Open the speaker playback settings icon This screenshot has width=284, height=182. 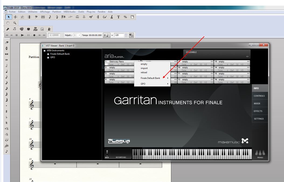tap(131, 35)
